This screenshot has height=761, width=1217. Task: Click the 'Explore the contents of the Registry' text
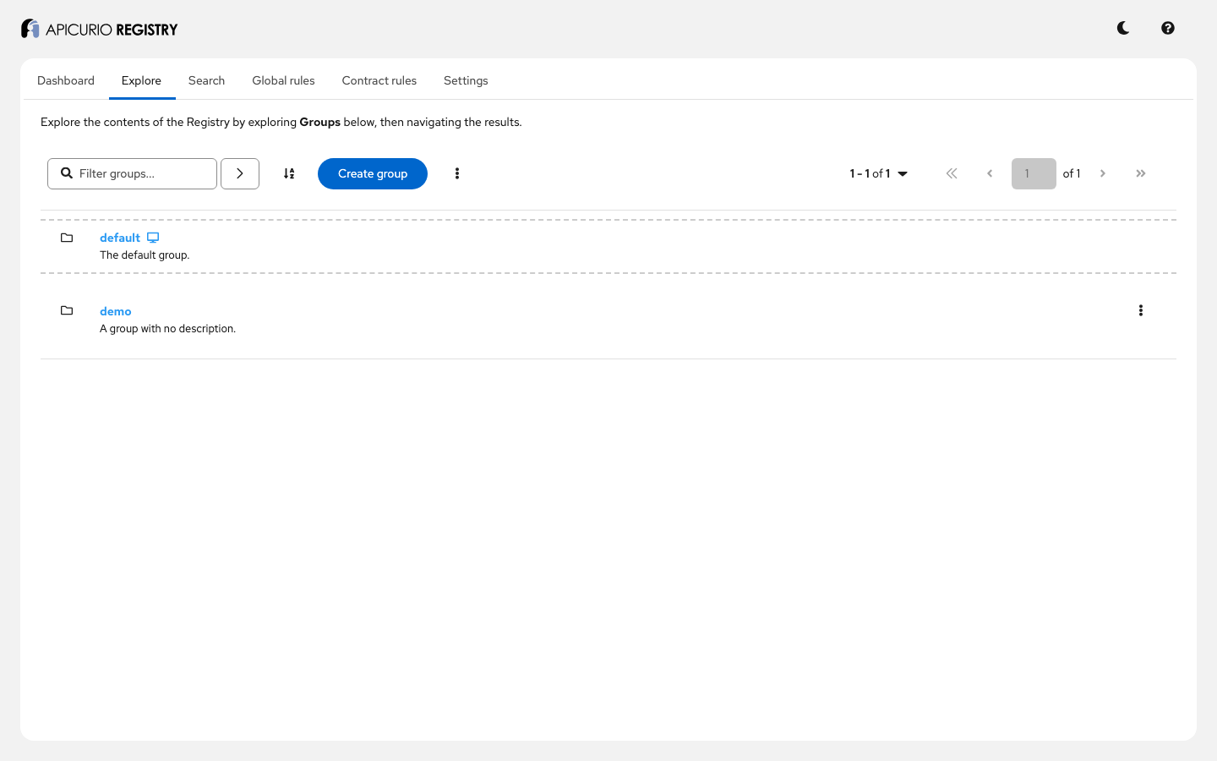point(281,122)
